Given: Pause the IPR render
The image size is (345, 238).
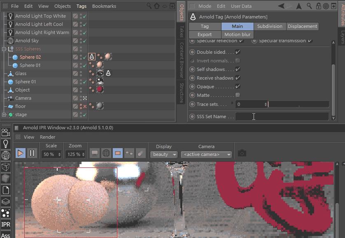Looking at the screenshot, I should 32,154.
